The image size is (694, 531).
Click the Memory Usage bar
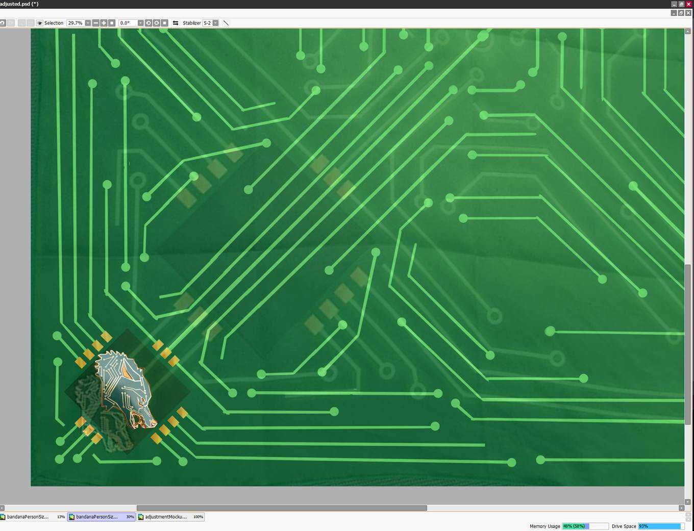point(585,526)
